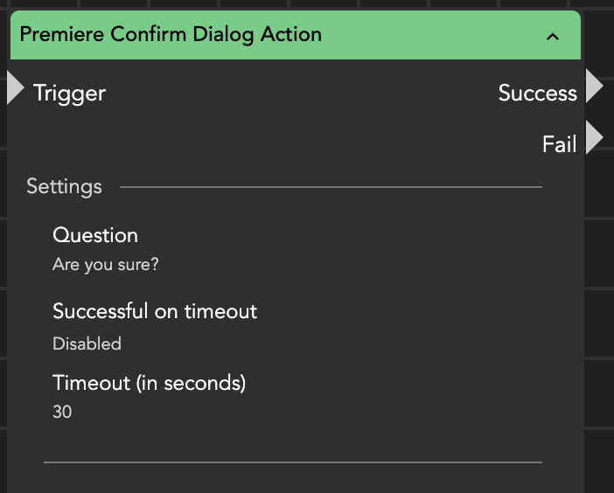Screen dimensions: 614x493
Task: Click the Successful on timeout label
Action: (x=155, y=311)
